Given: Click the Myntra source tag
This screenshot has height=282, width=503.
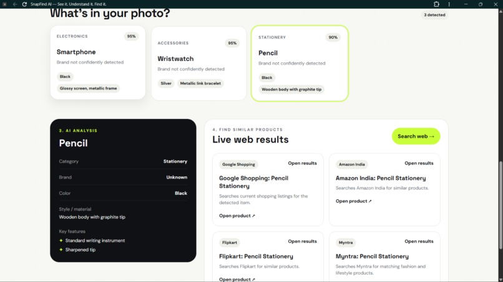Looking at the screenshot, I should point(346,243).
